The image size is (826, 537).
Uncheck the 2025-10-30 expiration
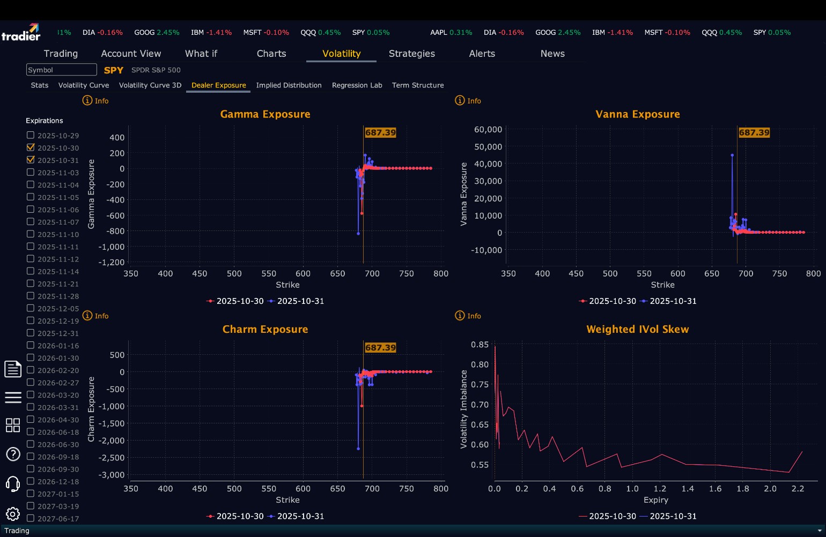pos(31,147)
